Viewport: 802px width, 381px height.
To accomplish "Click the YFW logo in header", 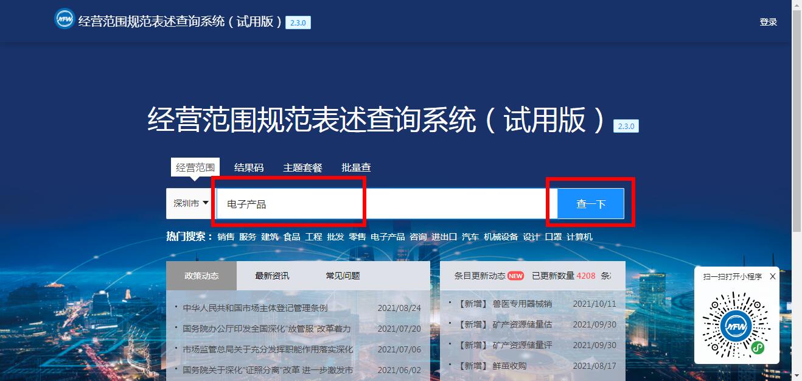I will coord(65,19).
